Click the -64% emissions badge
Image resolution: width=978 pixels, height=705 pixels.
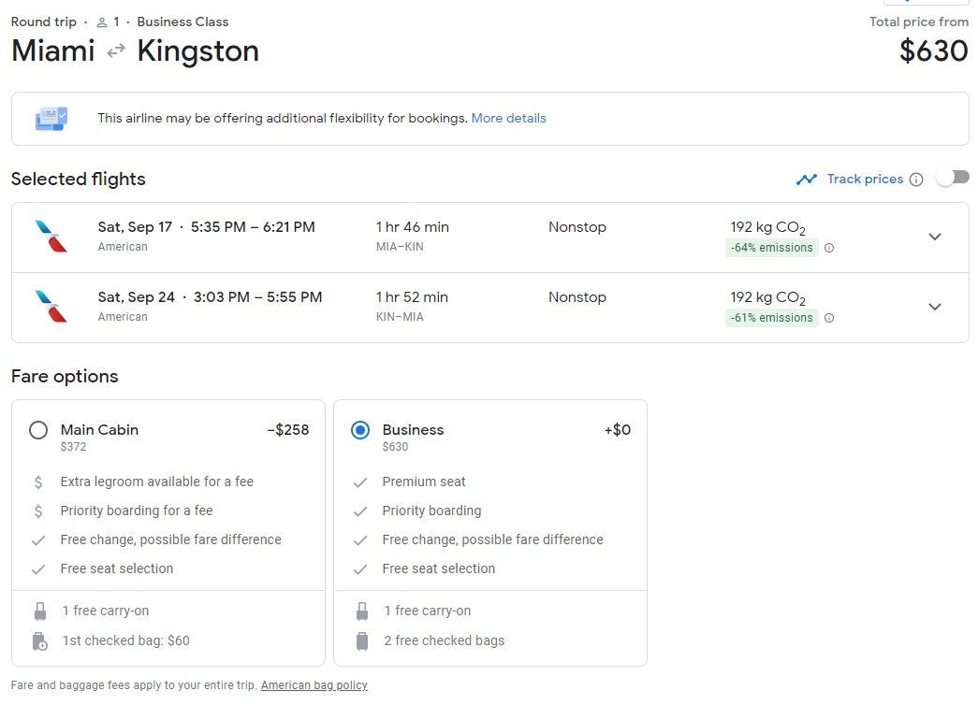771,248
